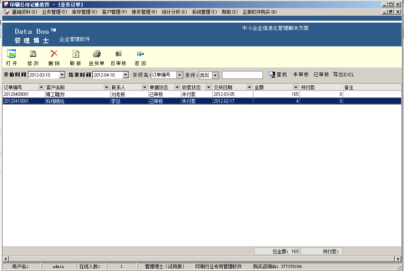Select order row 20120409001
Screen dimensions: 404x271
(23, 94)
